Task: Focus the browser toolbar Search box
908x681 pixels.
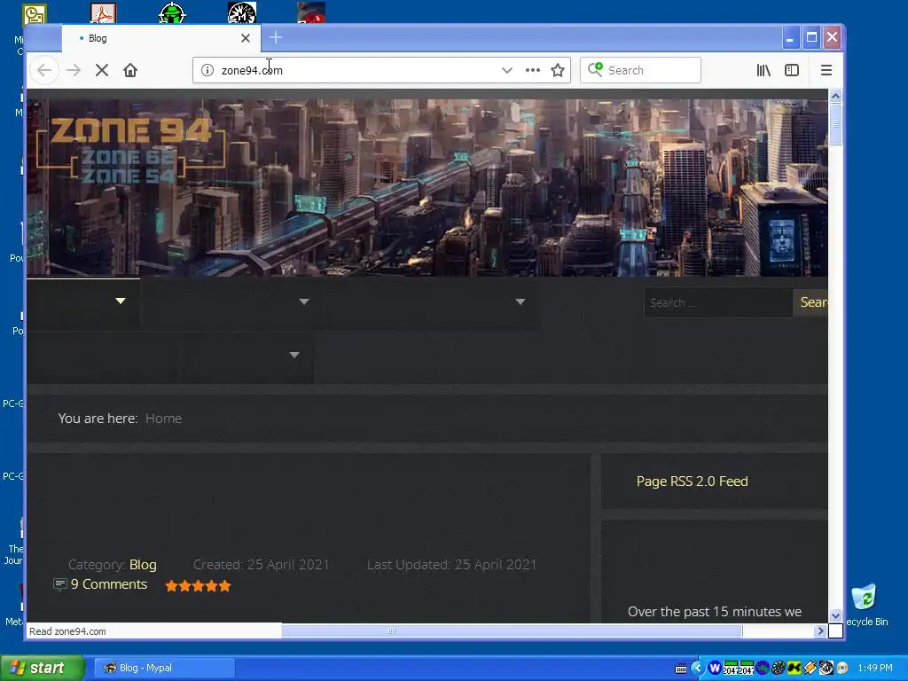Action: [x=640, y=70]
